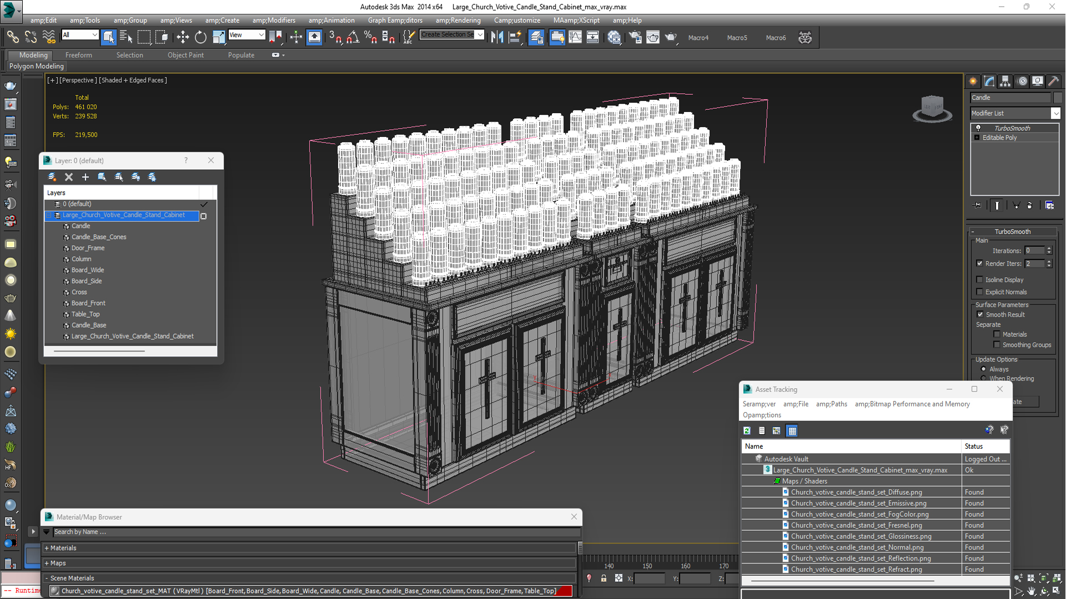The image size is (1066, 599).
Task: Click the Mirror tool icon
Action: point(497,37)
